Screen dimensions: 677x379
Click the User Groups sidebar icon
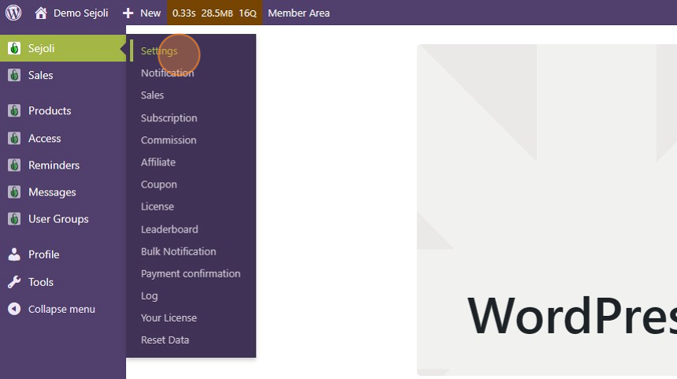(x=14, y=219)
